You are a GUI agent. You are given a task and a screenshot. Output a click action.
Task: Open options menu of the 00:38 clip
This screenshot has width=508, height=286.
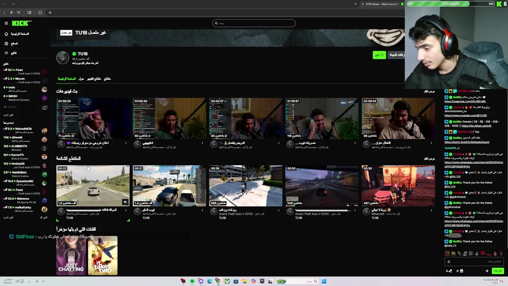coord(279,210)
